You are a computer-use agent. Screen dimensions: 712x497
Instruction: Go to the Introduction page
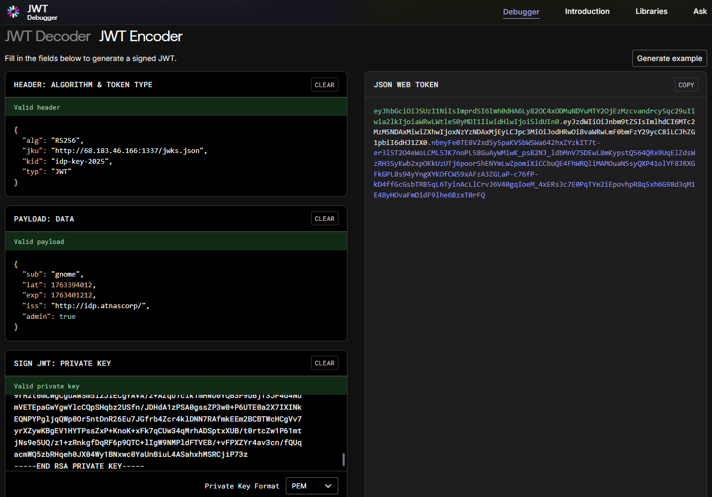587,11
